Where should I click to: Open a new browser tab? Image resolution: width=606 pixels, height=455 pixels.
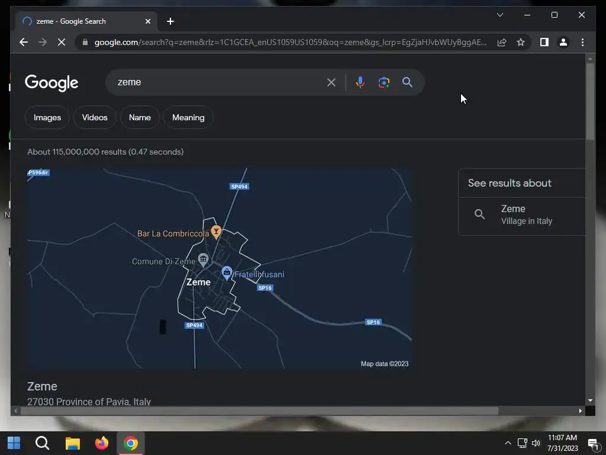[x=170, y=21]
